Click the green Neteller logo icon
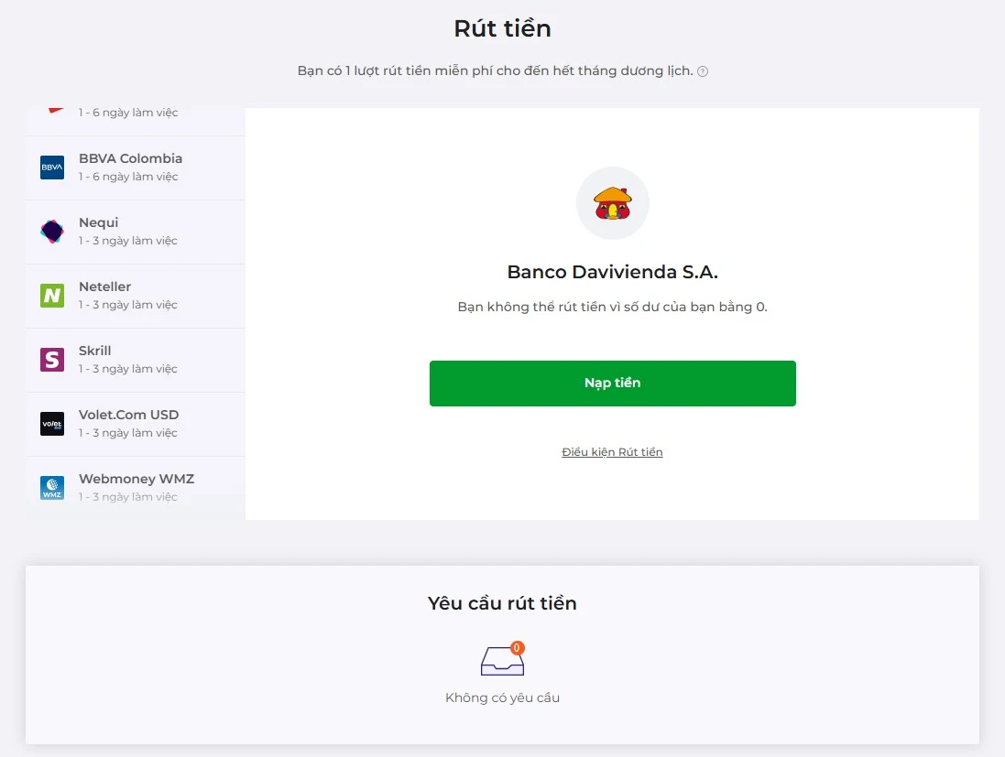 [52, 296]
